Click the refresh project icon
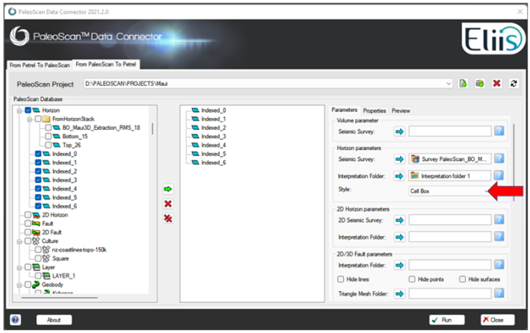 (x=514, y=84)
